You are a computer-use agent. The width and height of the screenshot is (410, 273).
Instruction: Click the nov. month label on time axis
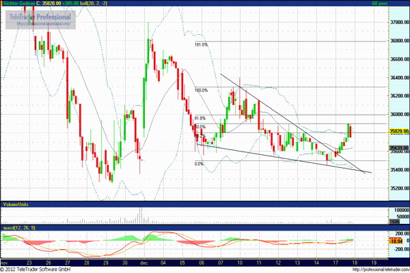click(x=5, y=263)
